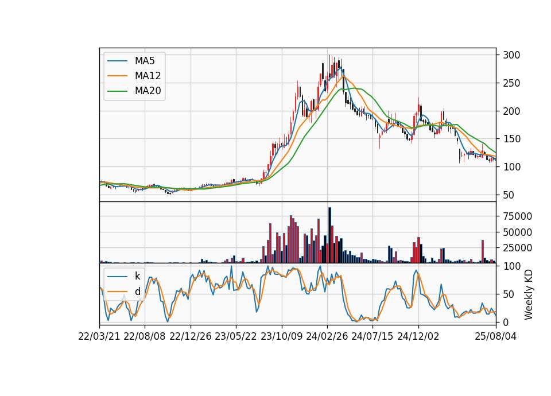Select the 24/12/02 date label
The width and height of the screenshot is (551, 396).
418,336
